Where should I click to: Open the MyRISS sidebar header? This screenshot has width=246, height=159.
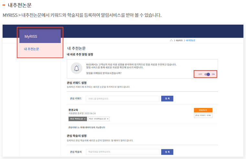tap(40, 36)
